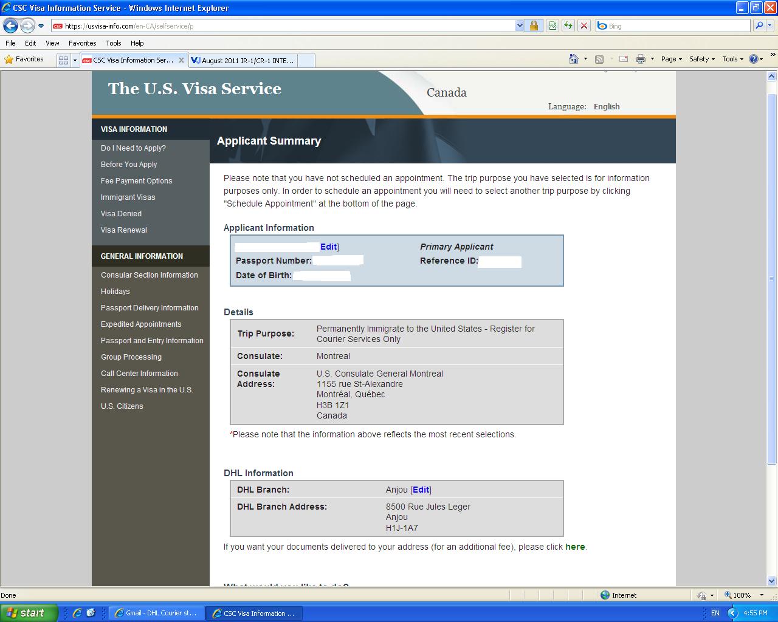
Task: Open the tab list dropdown arrow
Action: pyautogui.click(x=75, y=60)
